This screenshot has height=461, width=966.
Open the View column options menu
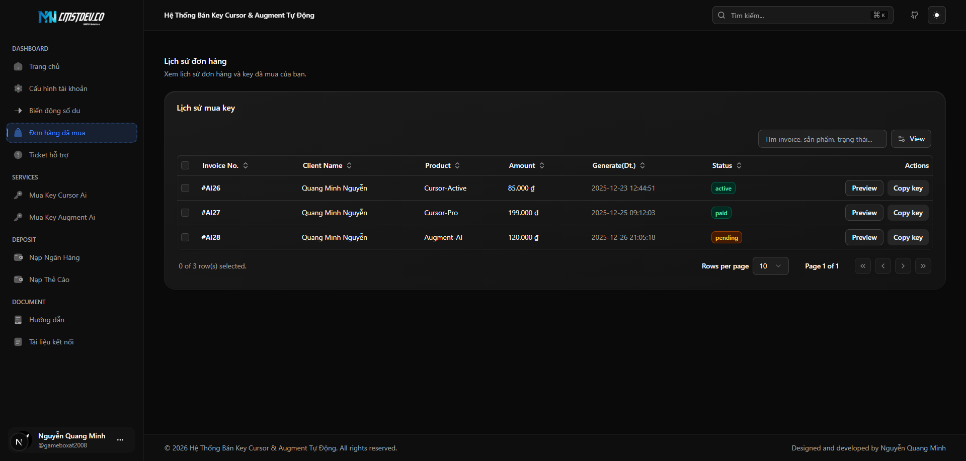coord(911,139)
